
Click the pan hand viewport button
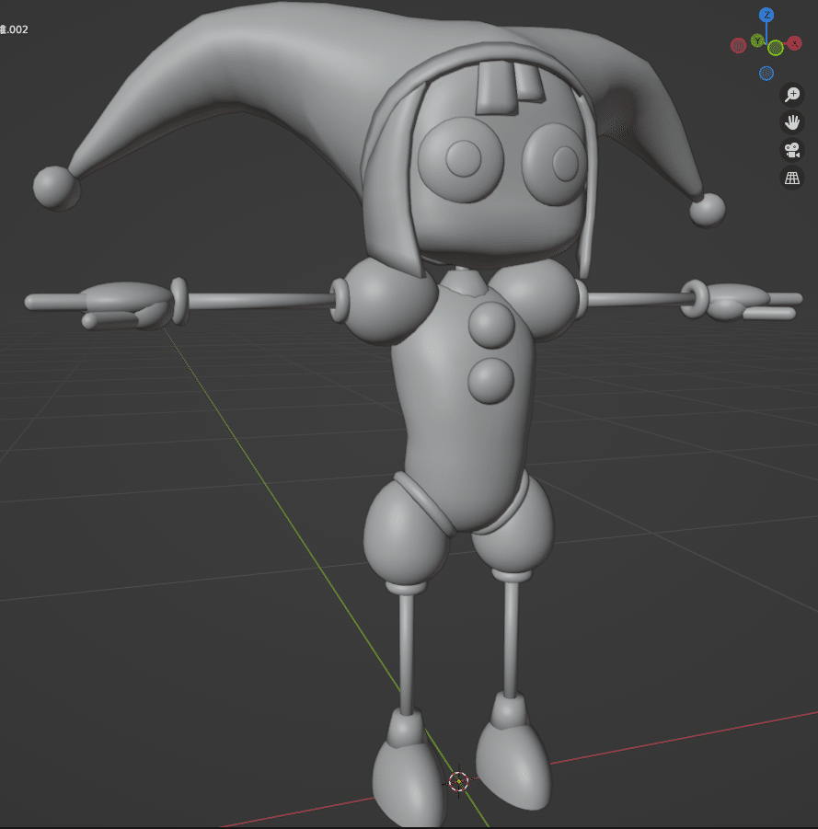click(x=791, y=122)
